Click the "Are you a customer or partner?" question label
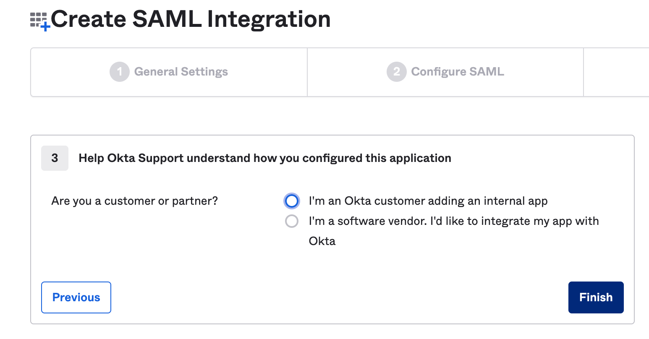 click(x=134, y=201)
